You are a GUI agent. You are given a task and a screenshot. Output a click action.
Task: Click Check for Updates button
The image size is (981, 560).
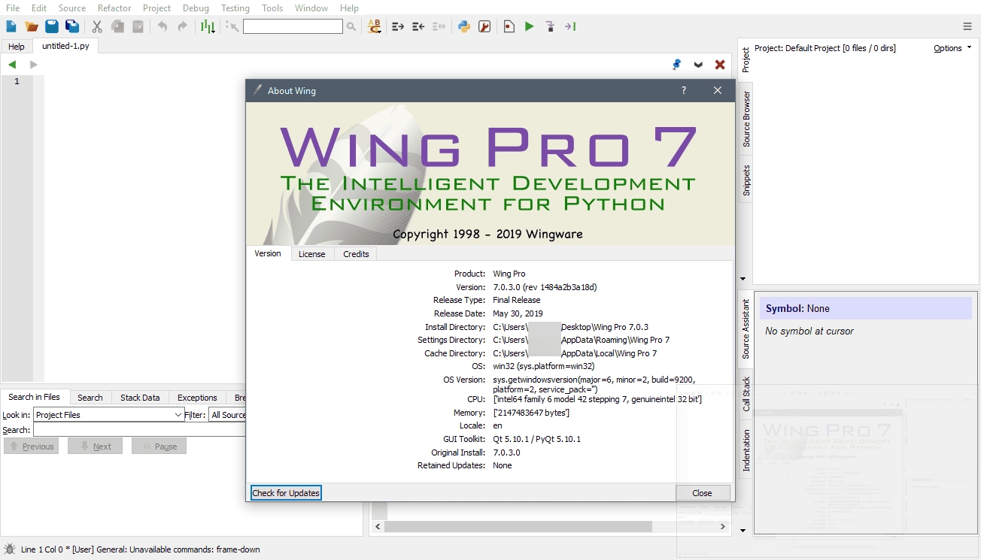tap(286, 493)
